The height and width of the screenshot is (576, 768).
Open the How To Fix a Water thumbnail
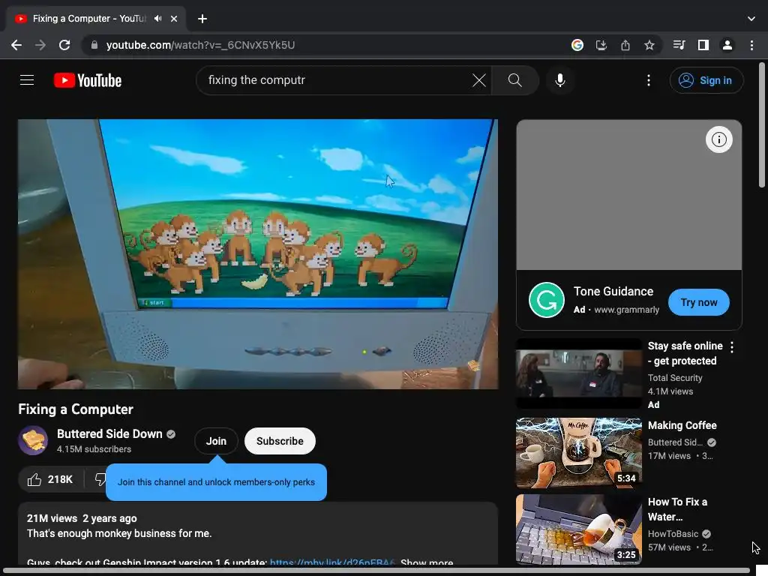(578, 529)
